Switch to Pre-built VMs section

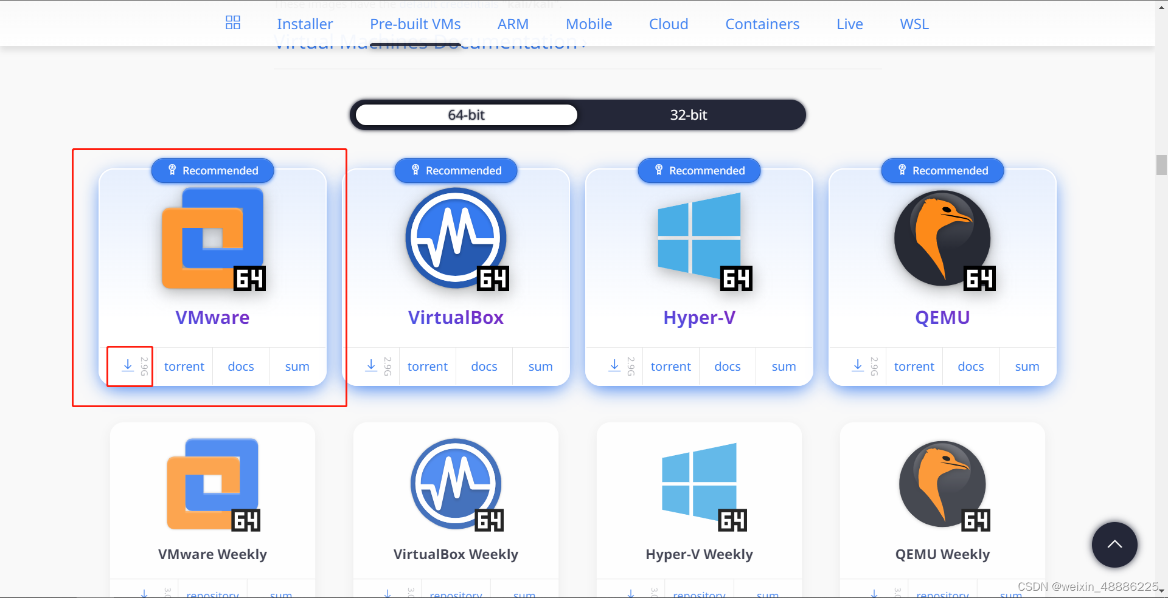click(415, 24)
